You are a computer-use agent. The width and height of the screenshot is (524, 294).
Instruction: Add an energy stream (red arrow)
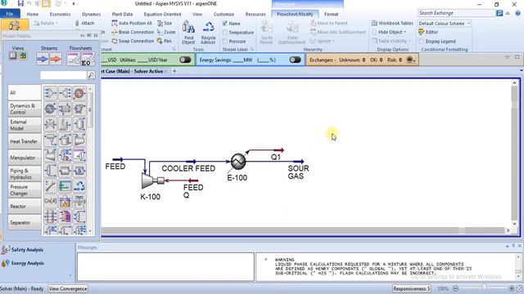pos(56,60)
